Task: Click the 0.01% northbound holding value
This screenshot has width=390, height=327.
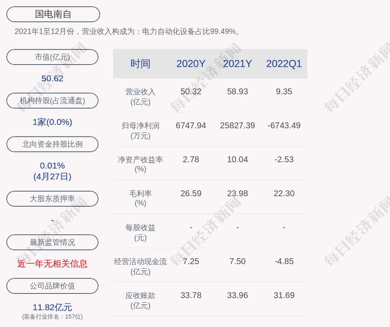Action: (52, 165)
